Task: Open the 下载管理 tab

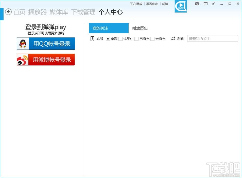Action: pyautogui.click(x=83, y=12)
